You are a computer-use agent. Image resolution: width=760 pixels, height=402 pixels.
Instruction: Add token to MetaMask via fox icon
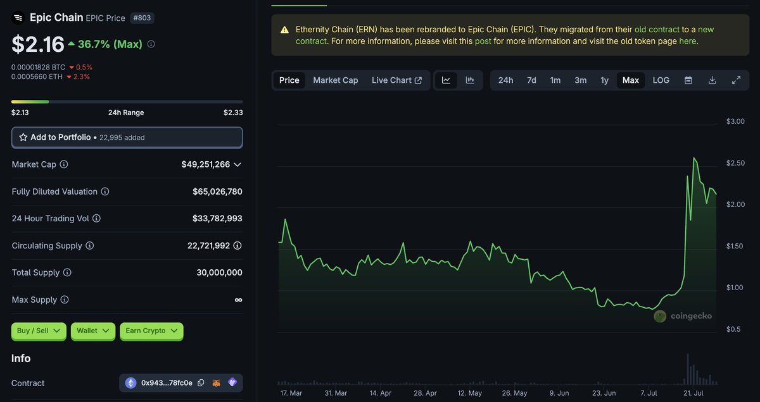click(217, 383)
